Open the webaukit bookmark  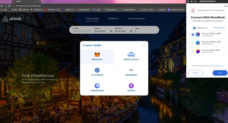(161, 10)
